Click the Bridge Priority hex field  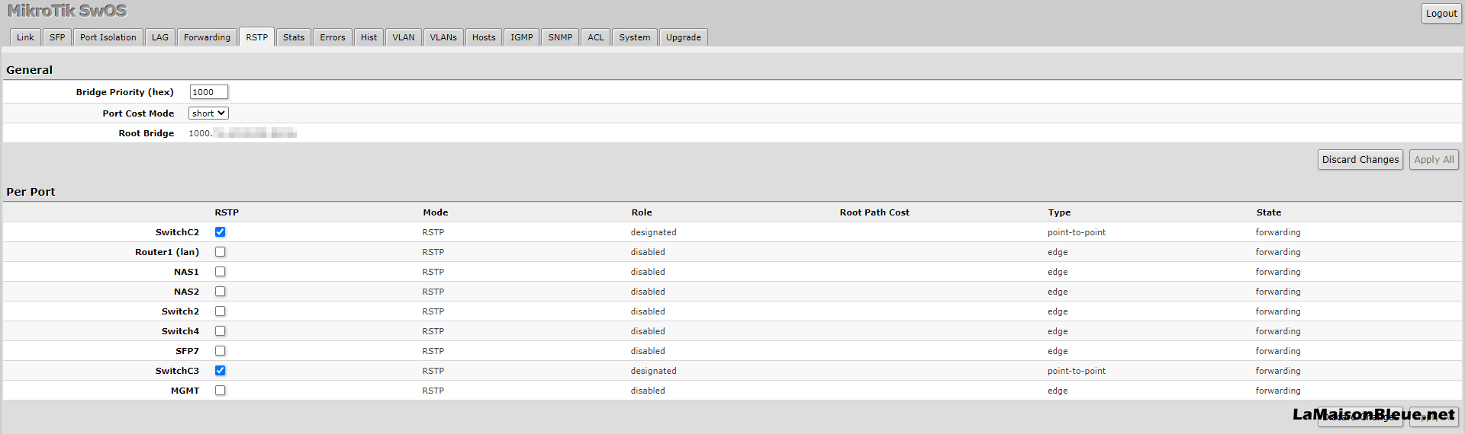click(x=208, y=92)
